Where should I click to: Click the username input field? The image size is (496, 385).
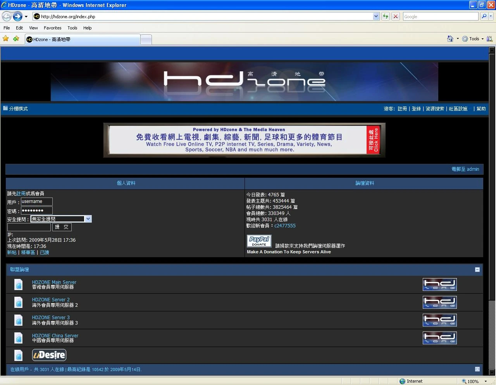point(36,201)
